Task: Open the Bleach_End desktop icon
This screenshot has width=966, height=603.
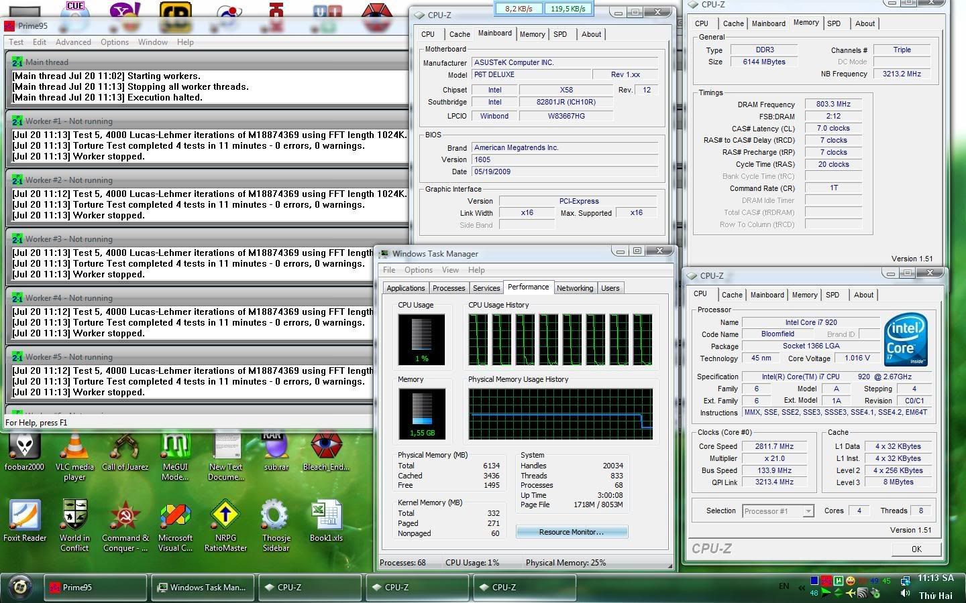Action: pos(326,451)
